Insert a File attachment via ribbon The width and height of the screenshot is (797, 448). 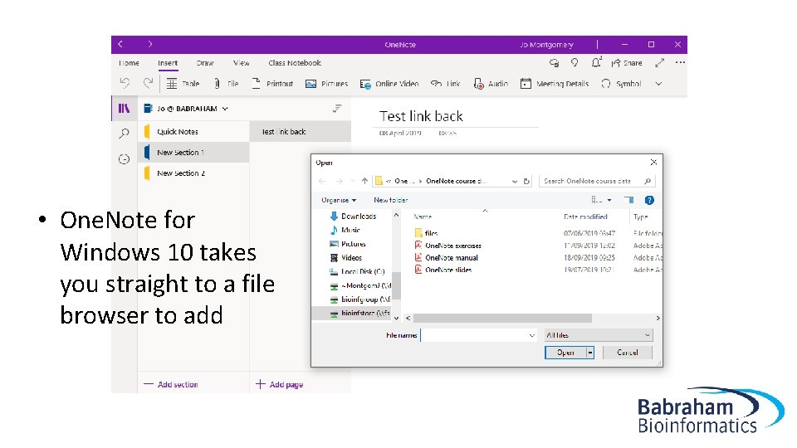click(x=226, y=84)
